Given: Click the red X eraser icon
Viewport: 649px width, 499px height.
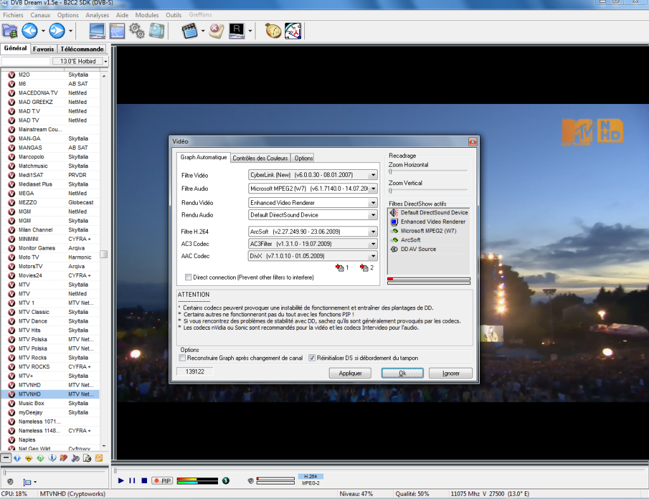Looking at the screenshot, I should [216, 31].
